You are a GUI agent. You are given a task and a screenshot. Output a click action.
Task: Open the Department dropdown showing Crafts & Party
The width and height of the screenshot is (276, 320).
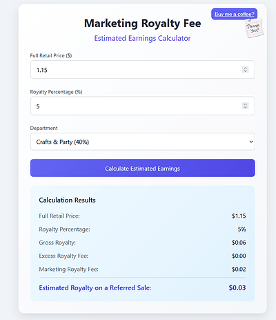(142, 142)
